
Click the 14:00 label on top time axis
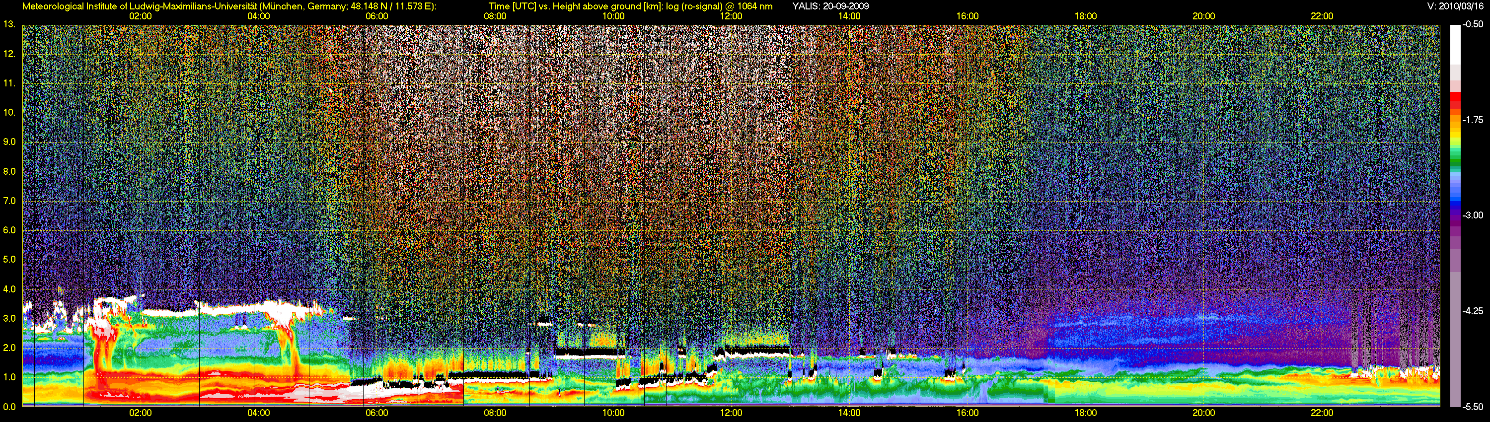(x=849, y=16)
